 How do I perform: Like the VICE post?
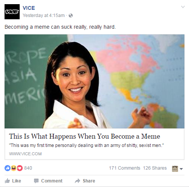point(13,181)
